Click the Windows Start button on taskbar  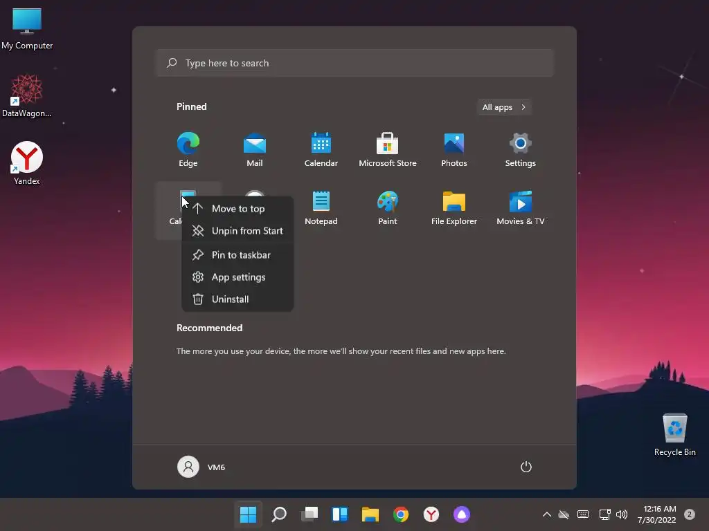tap(249, 514)
